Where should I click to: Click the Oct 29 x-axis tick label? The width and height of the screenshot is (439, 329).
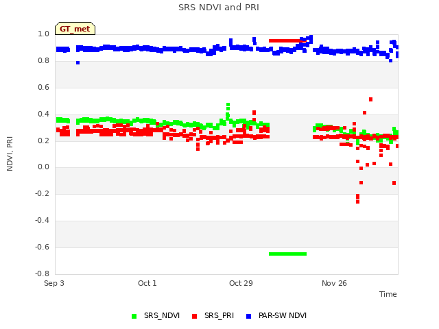pos(241,283)
